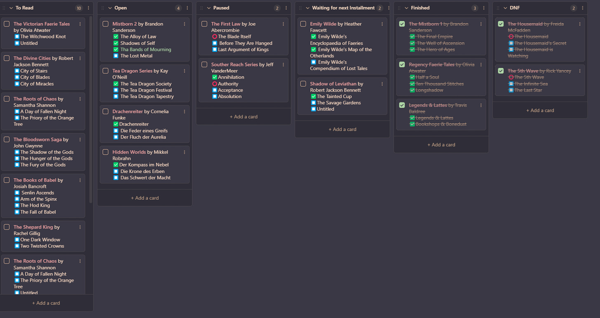Open the Hidden Worlds series link
Viewport: 600px width, 318px height.
pos(129,152)
